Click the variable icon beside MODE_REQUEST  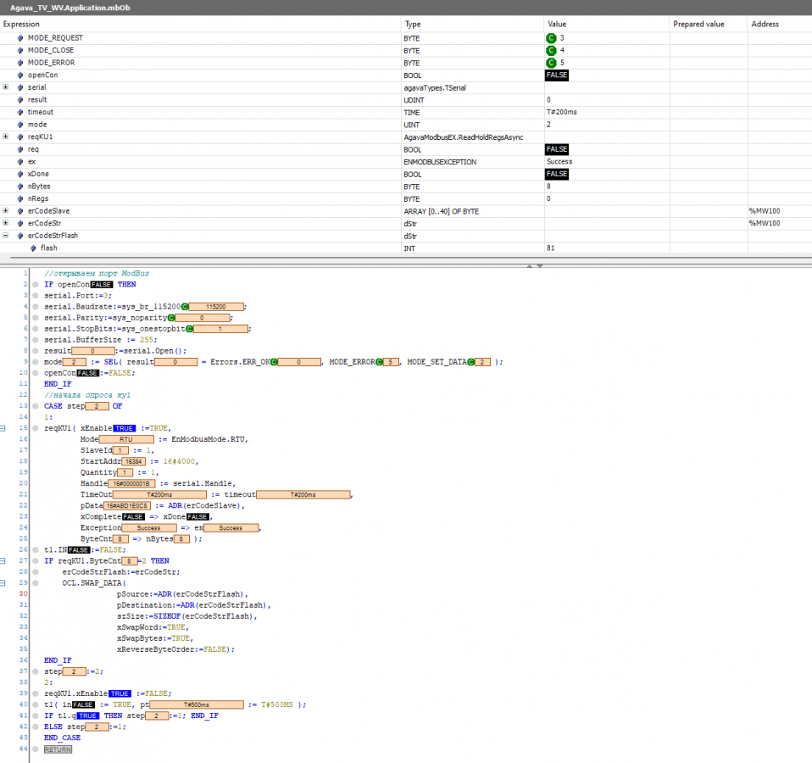20,38
